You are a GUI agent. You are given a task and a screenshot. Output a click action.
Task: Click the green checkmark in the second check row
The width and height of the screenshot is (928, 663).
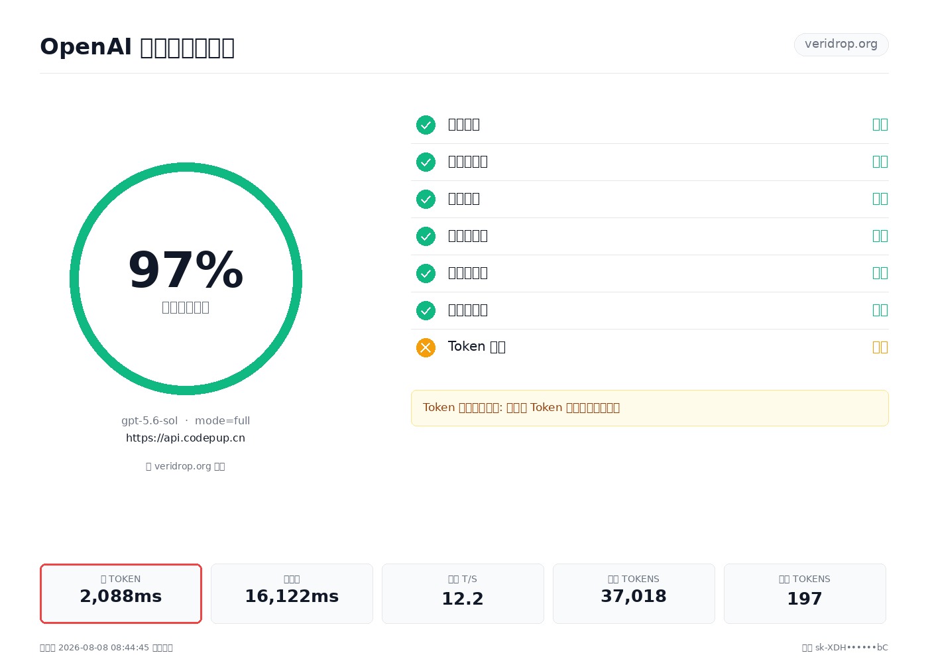(x=426, y=162)
